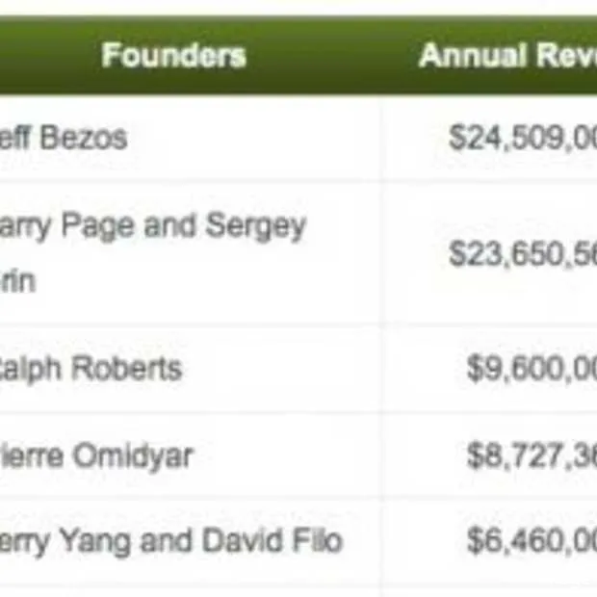Select the Ralph Roberts founder cell
Viewport: 597px width, 597px height.
coord(91,368)
